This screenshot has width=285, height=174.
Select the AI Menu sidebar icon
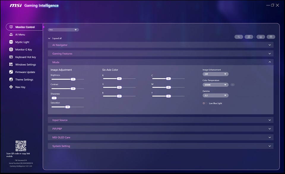(x=20, y=34)
